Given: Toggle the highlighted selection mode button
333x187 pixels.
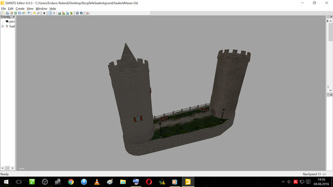Looking at the screenshot, I should [x=50, y=13].
